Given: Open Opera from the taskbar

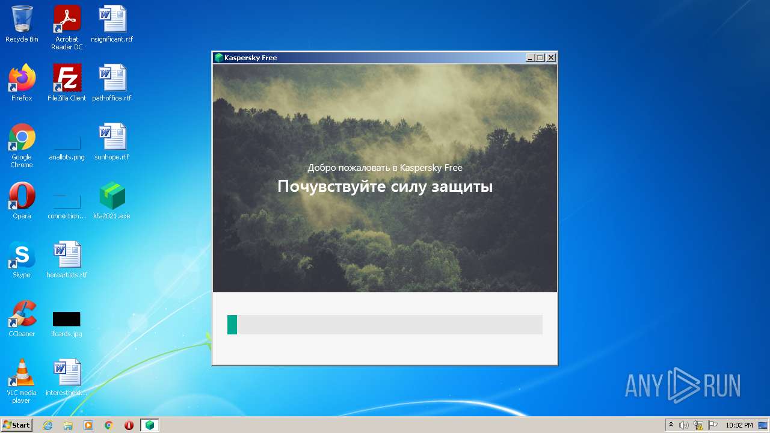Looking at the screenshot, I should [x=129, y=425].
